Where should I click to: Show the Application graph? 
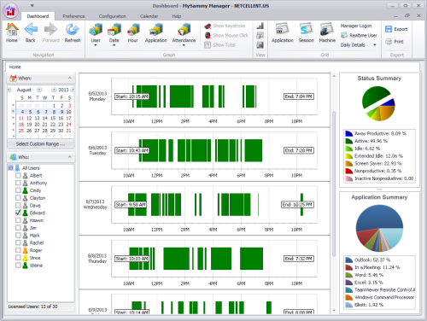tap(155, 30)
